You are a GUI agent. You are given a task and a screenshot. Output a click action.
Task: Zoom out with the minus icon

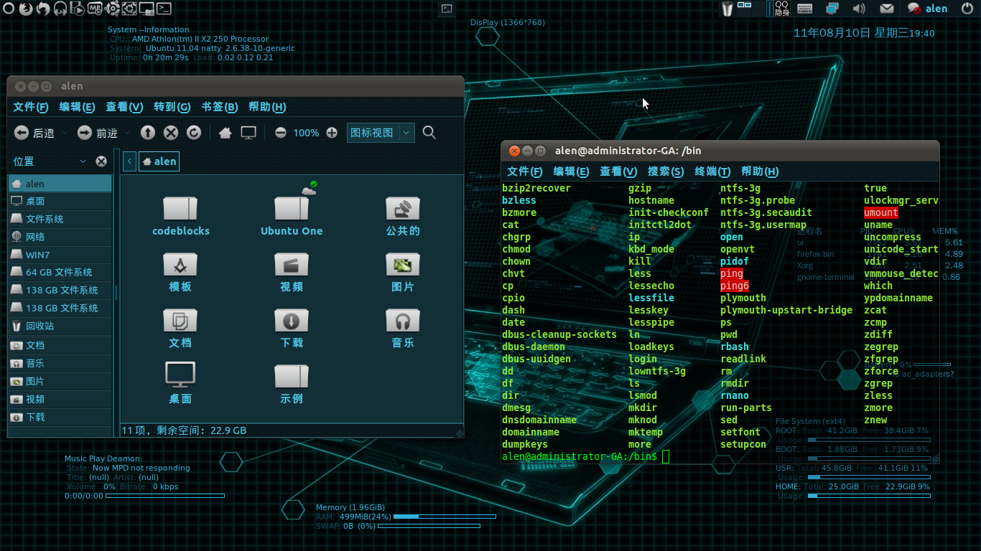281,133
